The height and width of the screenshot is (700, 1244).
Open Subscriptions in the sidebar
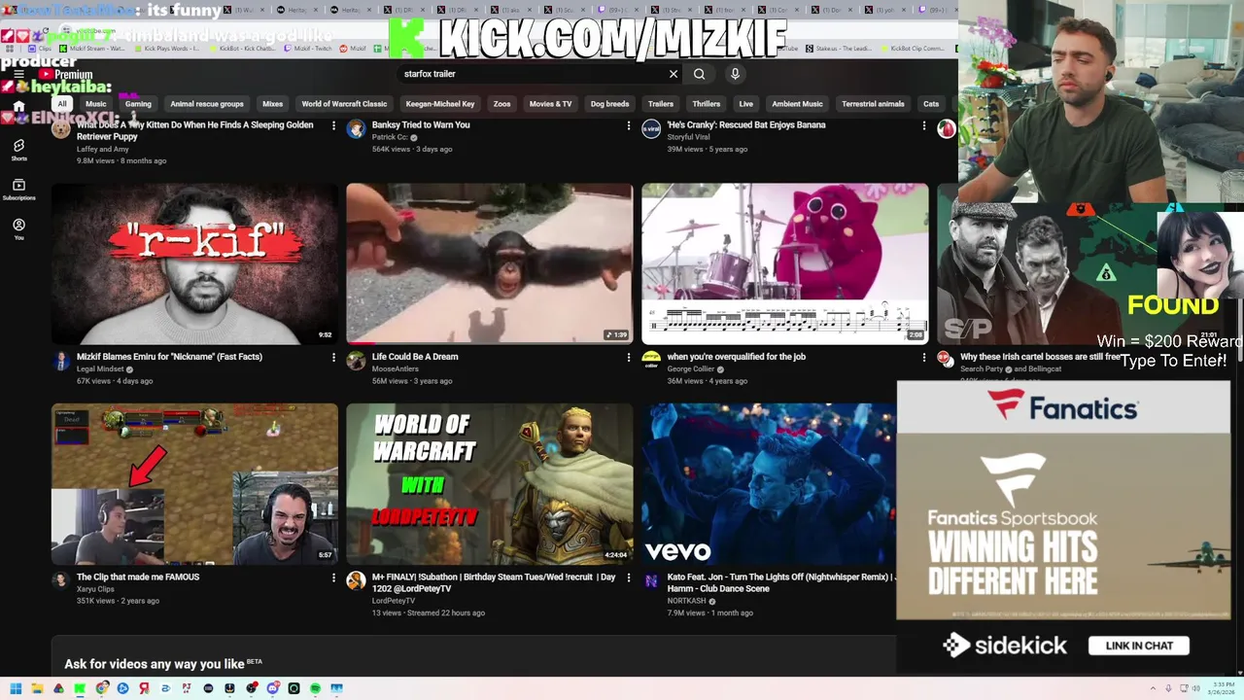click(18, 189)
